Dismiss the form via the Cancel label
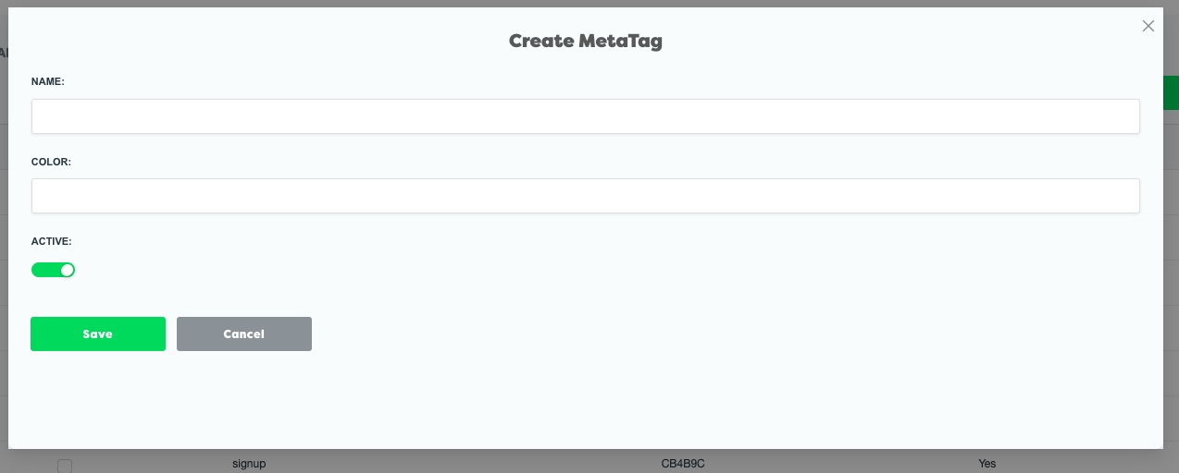The height and width of the screenshot is (473, 1179). pos(244,334)
